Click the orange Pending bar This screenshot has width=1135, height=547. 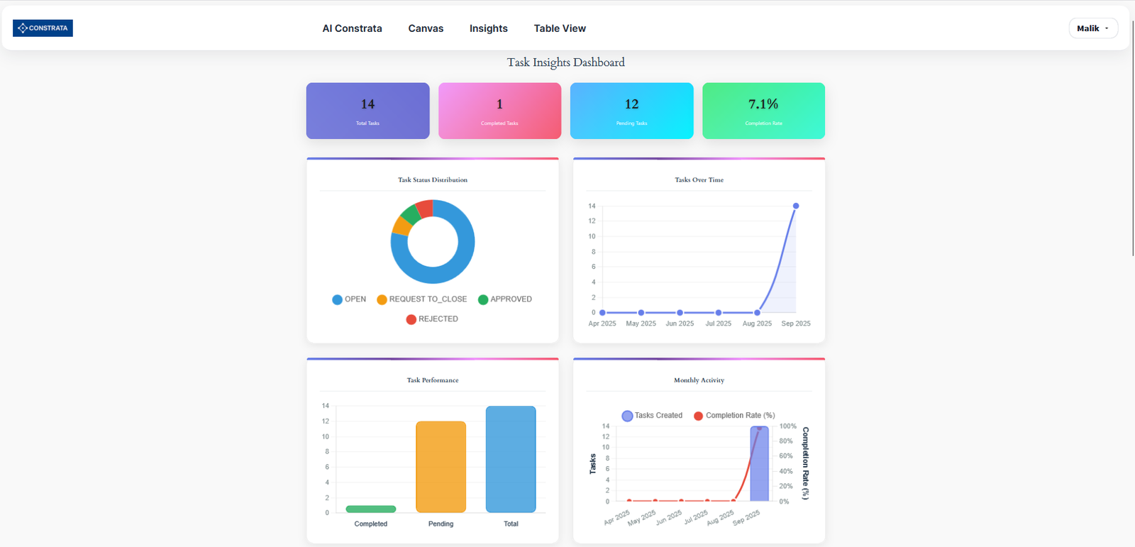click(441, 467)
